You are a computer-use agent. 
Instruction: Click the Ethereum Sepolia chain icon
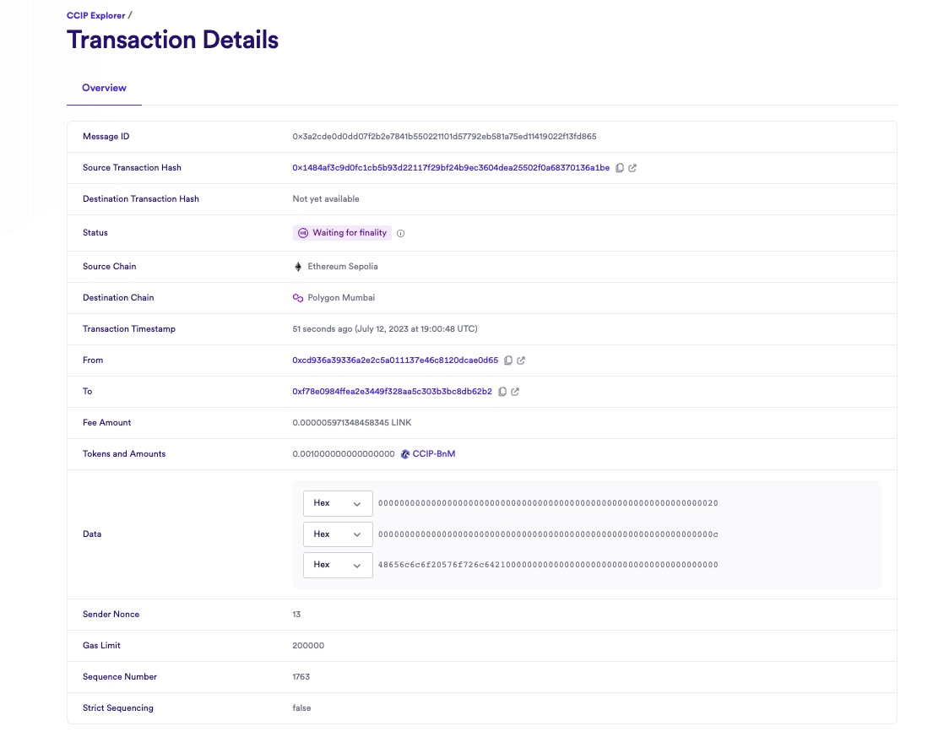click(x=297, y=267)
